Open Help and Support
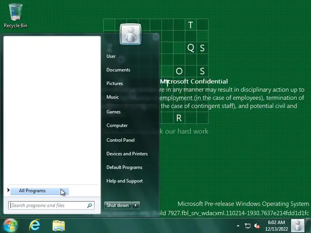This screenshot has height=233, width=311. click(124, 181)
